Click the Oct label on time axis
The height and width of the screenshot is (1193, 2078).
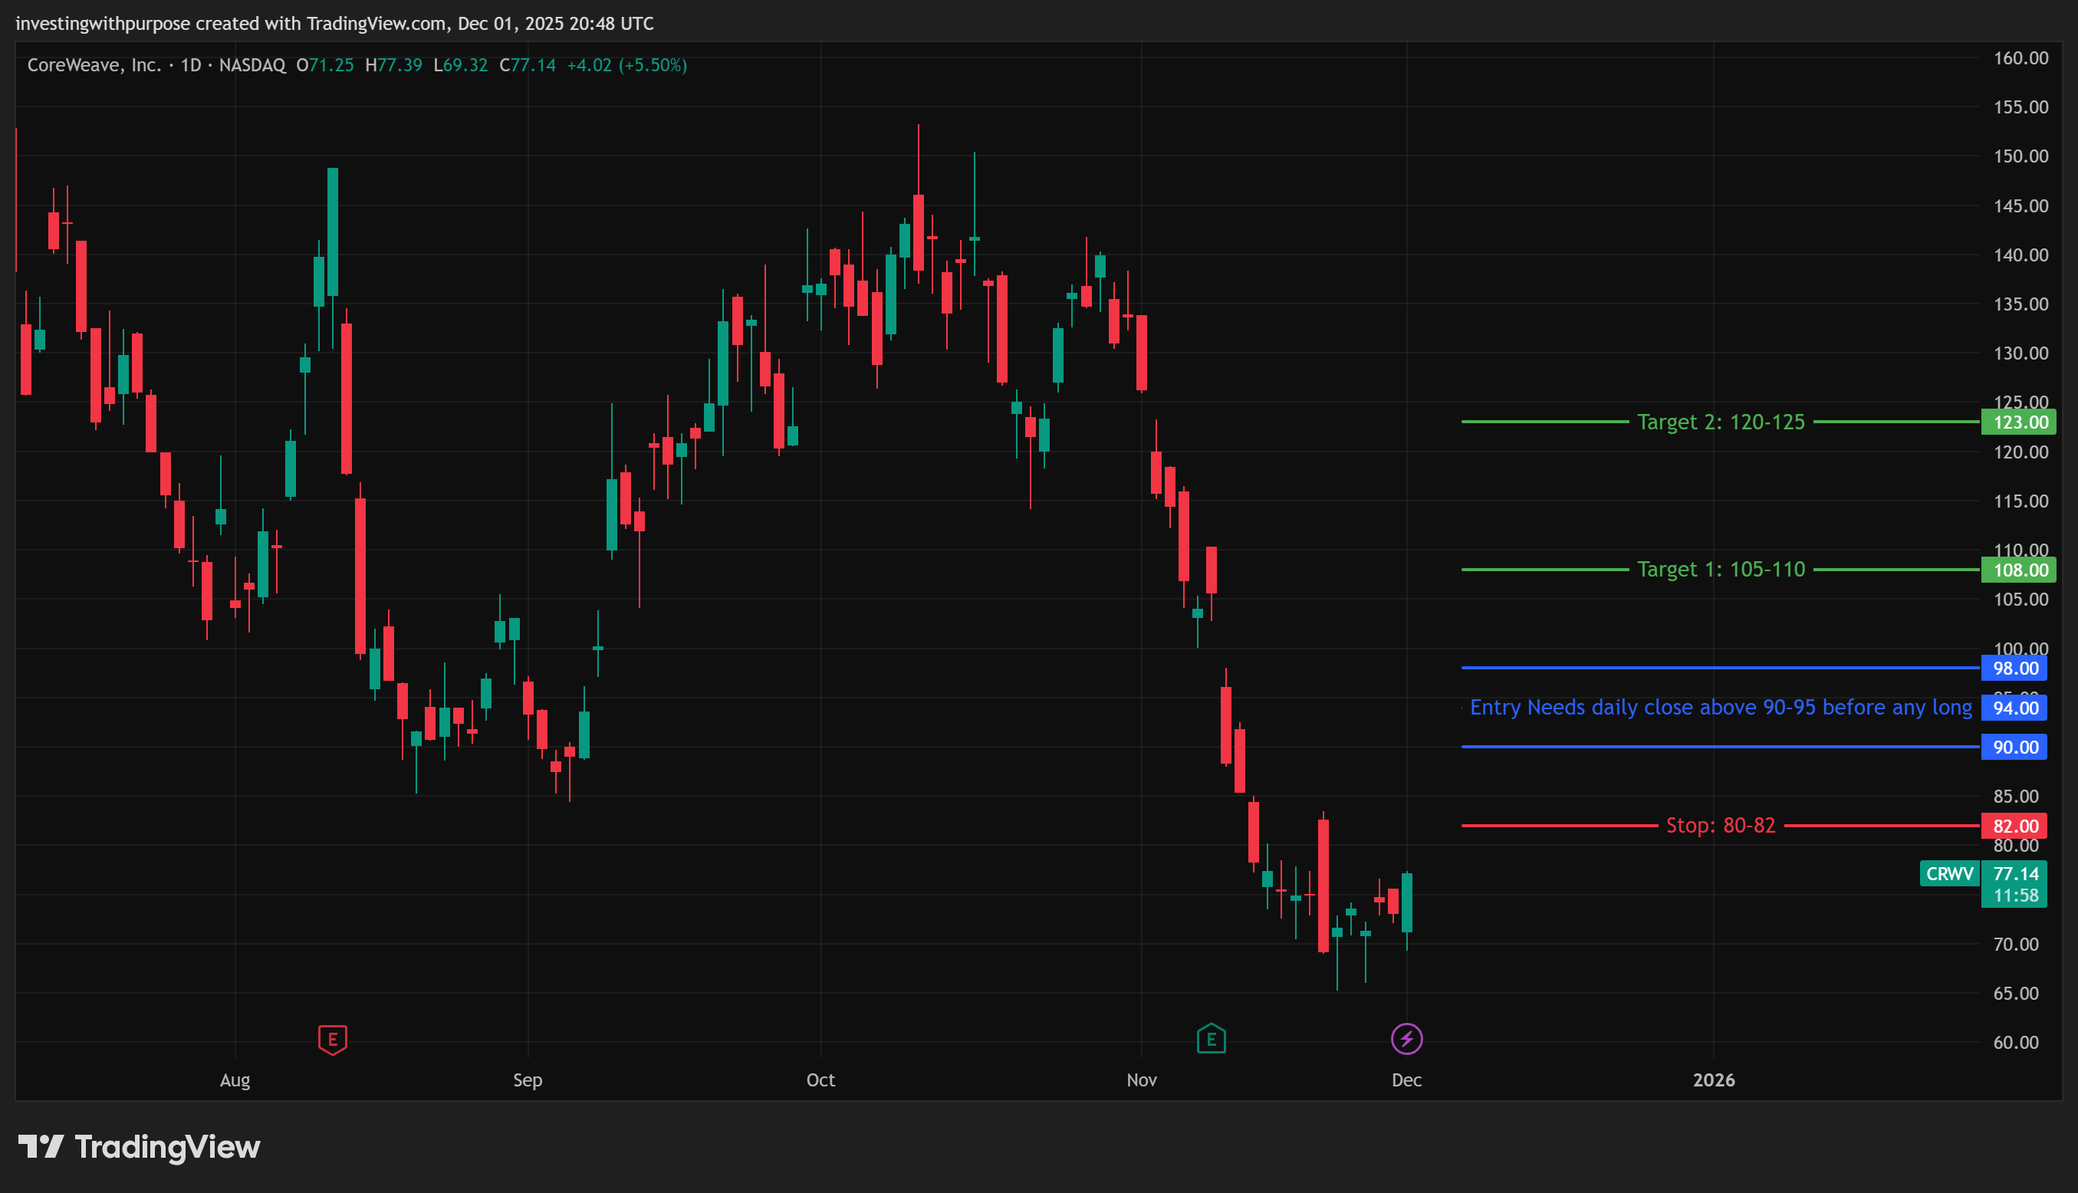click(x=820, y=1080)
